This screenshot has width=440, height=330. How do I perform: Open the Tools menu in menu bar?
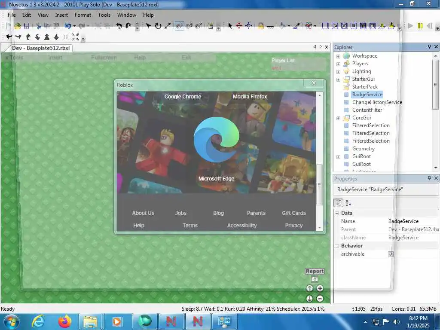click(104, 15)
